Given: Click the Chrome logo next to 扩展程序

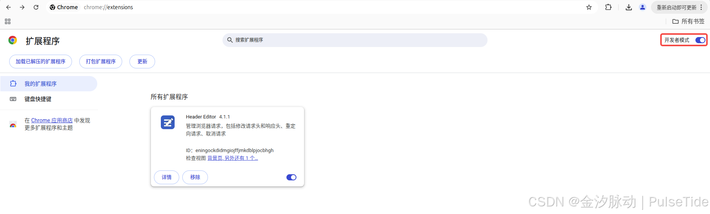Looking at the screenshot, I should tap(13, 40).
